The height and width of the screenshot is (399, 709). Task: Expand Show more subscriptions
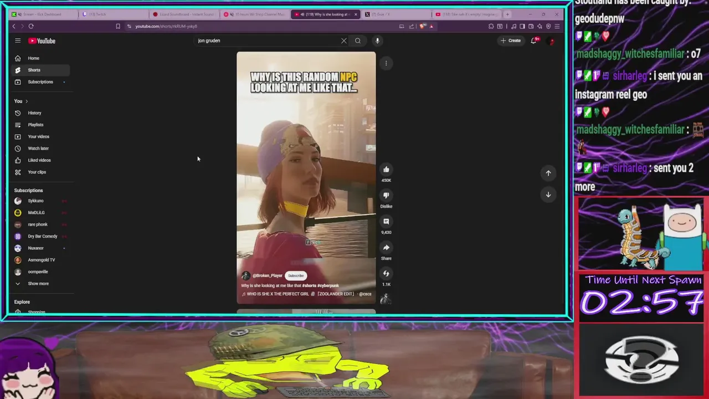click(x=40, y=284)
